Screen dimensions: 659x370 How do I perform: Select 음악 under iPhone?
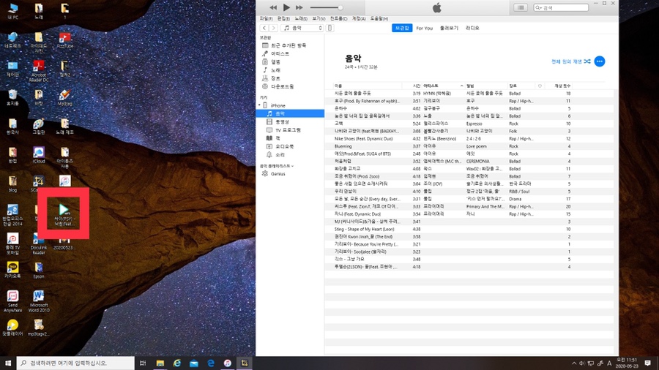(290, 113)
